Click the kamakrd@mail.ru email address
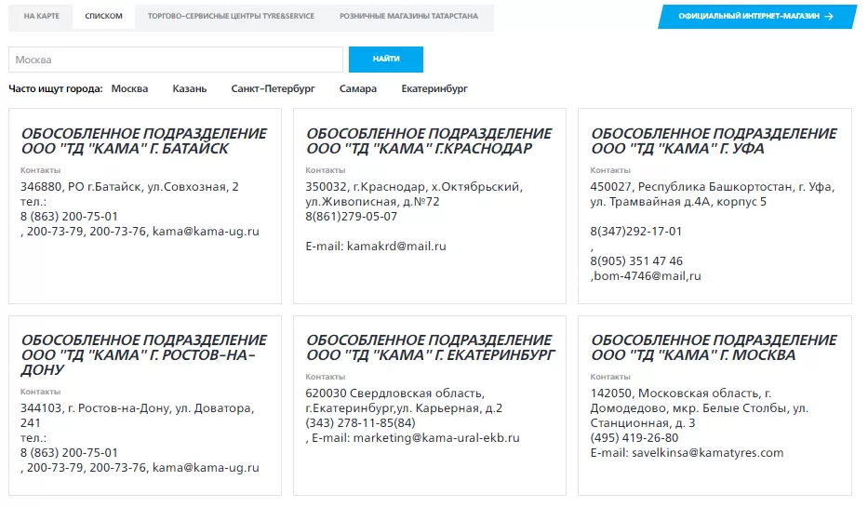868x507 pixels. coord(396,247)
